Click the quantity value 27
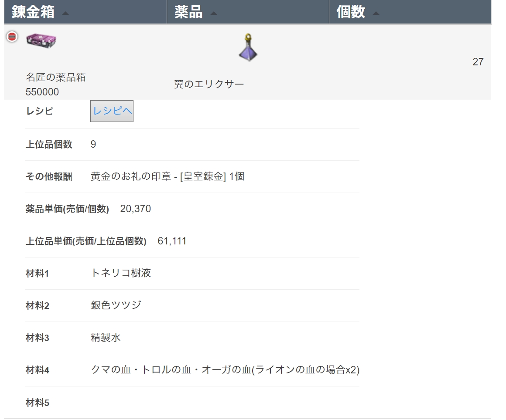Viewport: 506px width, 420px height. tap(478, 62)
